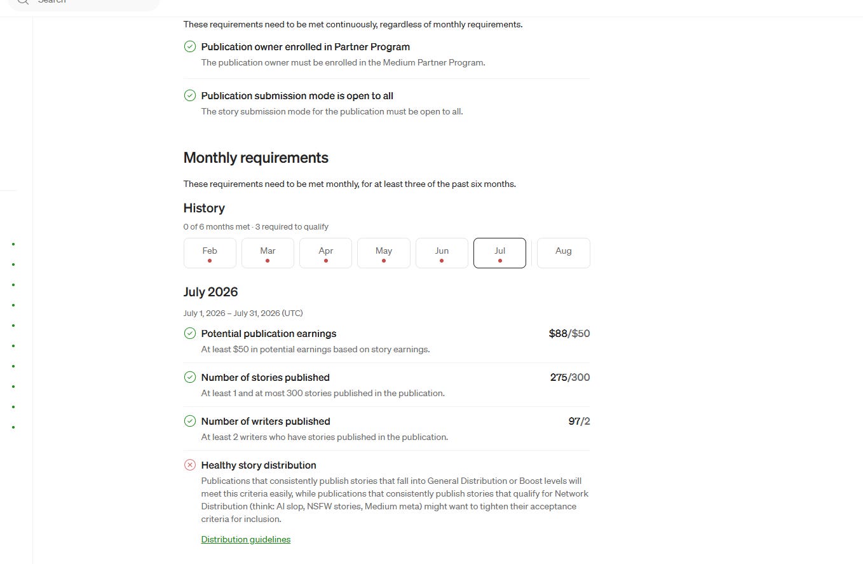Click check icon next to Potential publication earnings
Viewport: 863px width, 564px height.
pos(189,333)
